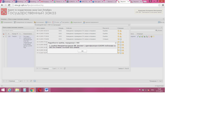
Task: Close the 'Взаимодействие с ООС по процедуре' window
Action: pyautogui.click(x=129, y=25)
